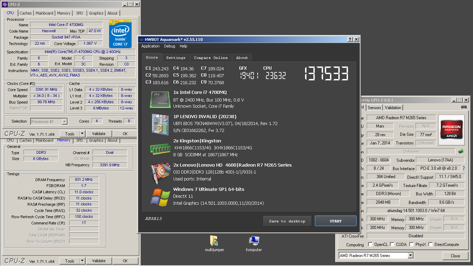This screenshot has width=473, height=266.
Task: Open About tab in upper CPU-Z window
Action: [113, 13]
